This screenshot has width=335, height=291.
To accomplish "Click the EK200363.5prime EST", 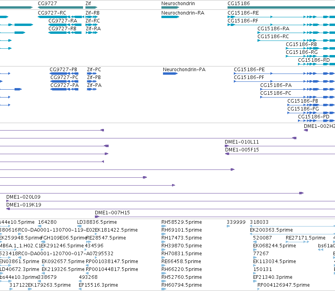I will (x=271, y=230).
